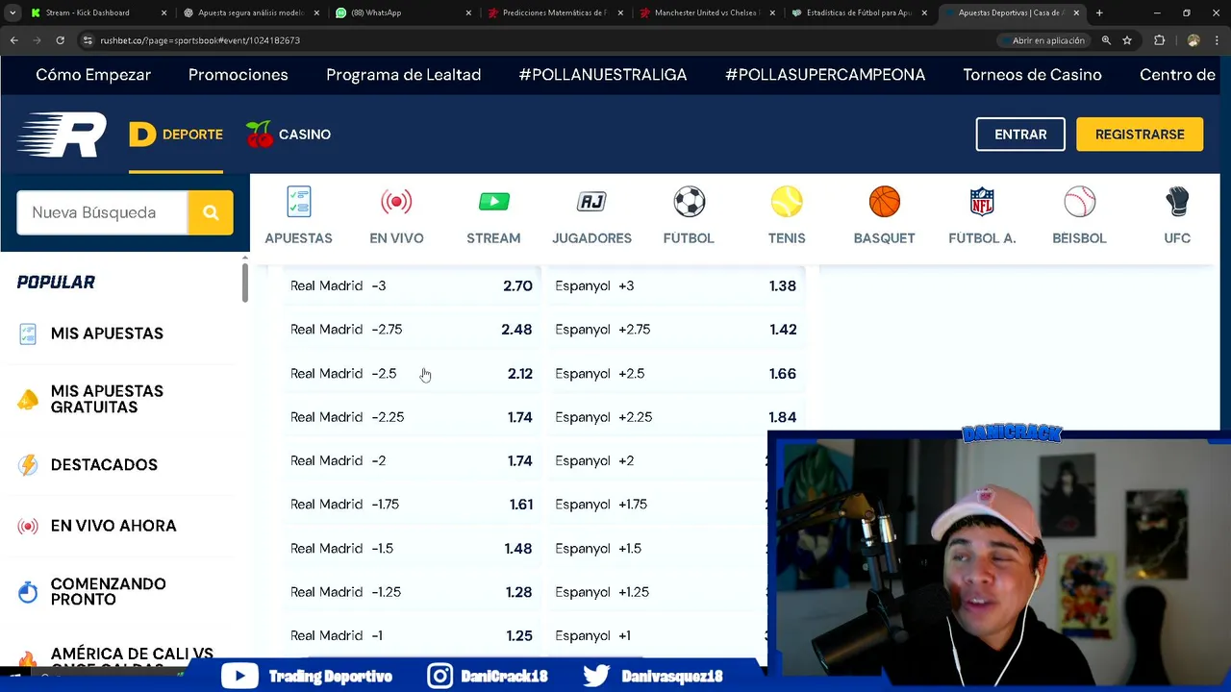This screenshot has width=1231, height=692.
Task: Select the Futbol A. NFL icon
Action: pos(982,202)
